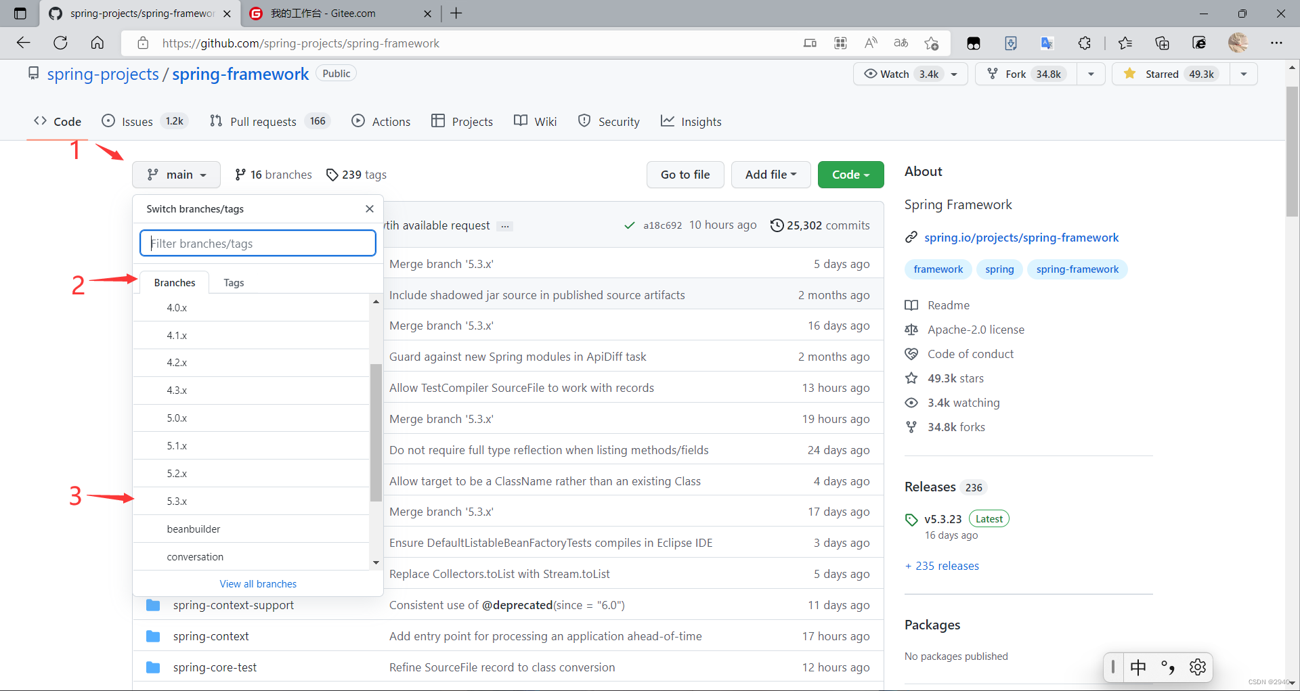Expand the commit message ellipsis button
This screenshot has height=691, width=1300.
(504, 226)
